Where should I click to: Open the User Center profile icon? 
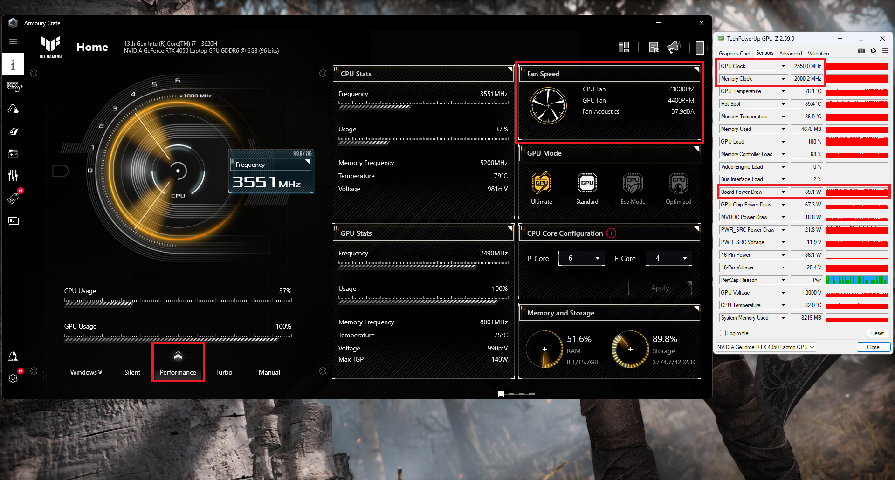pos(13,357)
